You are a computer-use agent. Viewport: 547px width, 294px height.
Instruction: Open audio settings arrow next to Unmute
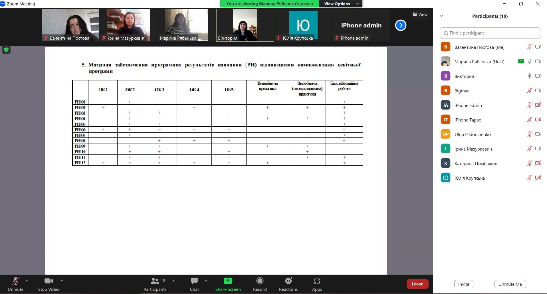(x=27, y=281)
